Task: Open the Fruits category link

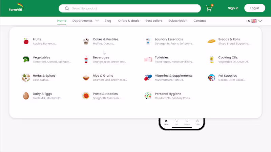Action: 37,39
